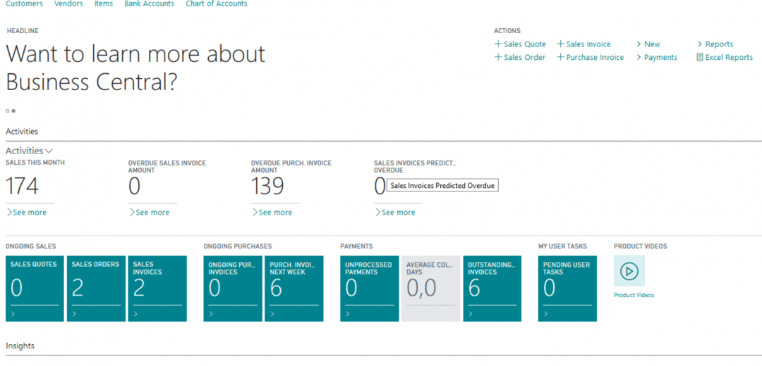Open the Vendors navigation item
This screenshot has height=366, width=762.
68,4
